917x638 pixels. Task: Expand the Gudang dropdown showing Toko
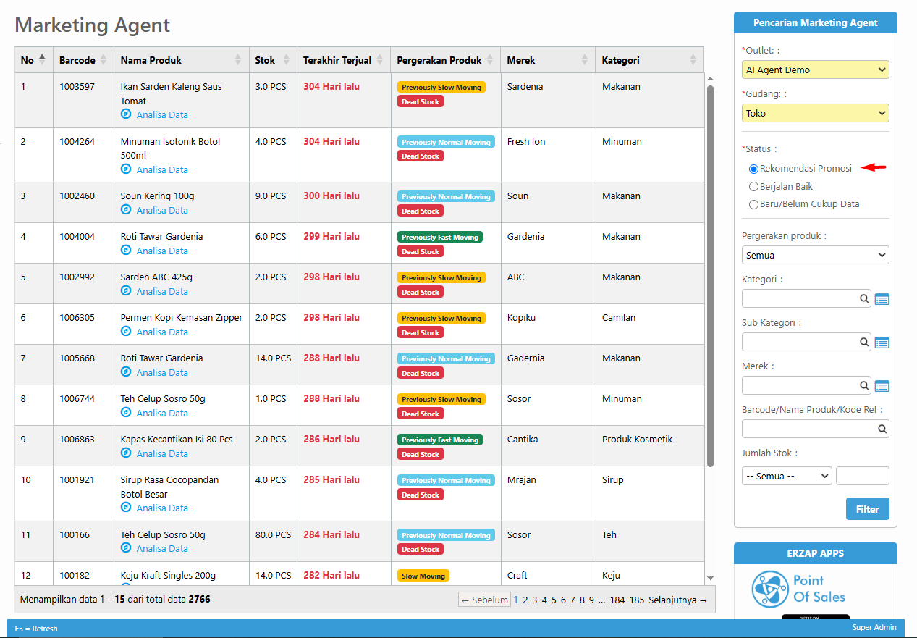[815, 114]
